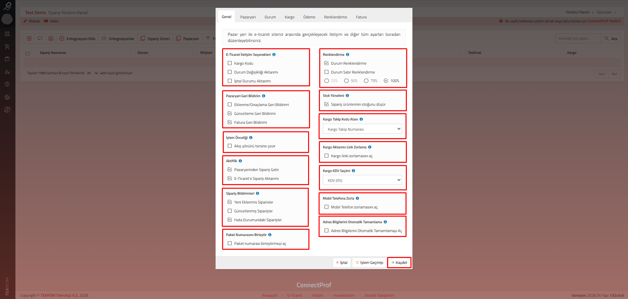
Task: Open Destek Taleplerim footer link
Action: coord(379,295)
